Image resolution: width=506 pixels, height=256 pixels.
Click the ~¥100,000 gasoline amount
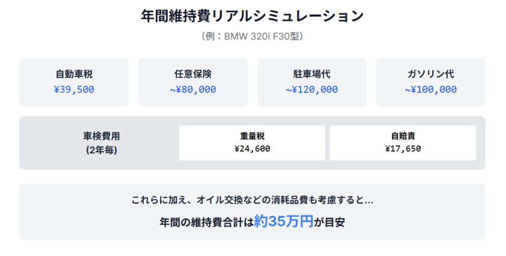(430, 89)
